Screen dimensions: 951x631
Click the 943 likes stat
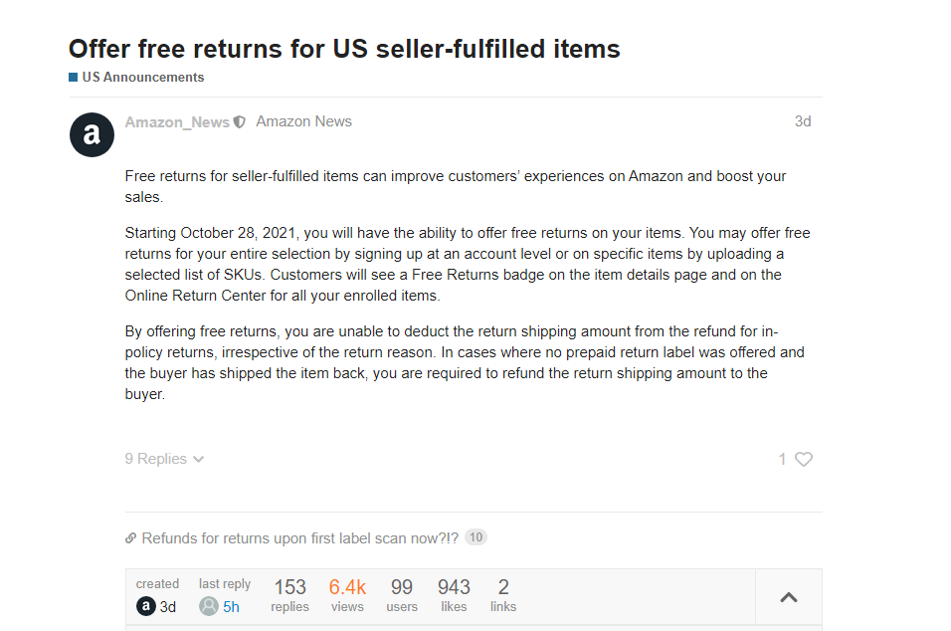pyautogui.click(x=454, y=595)
